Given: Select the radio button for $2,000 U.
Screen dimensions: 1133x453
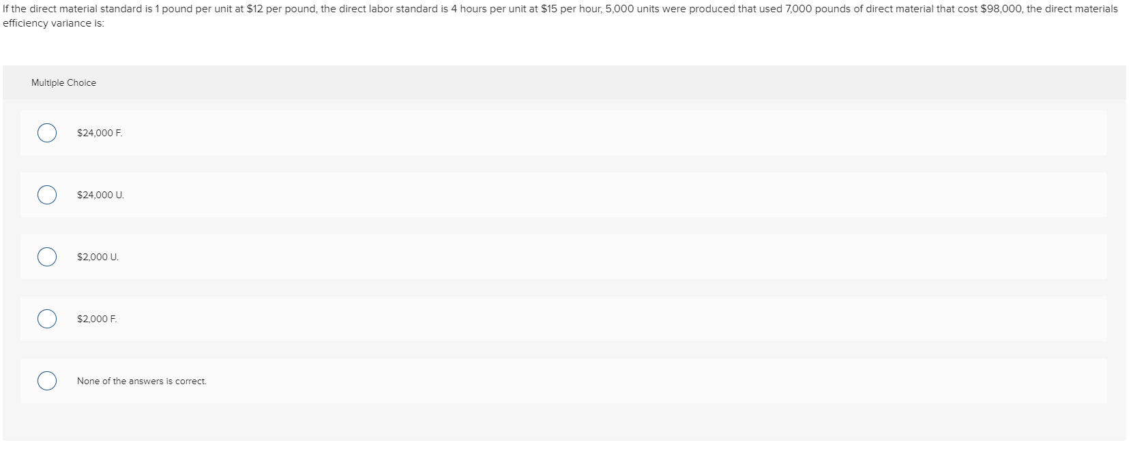Looking at the screenshot, I should (x=46, y=257).
